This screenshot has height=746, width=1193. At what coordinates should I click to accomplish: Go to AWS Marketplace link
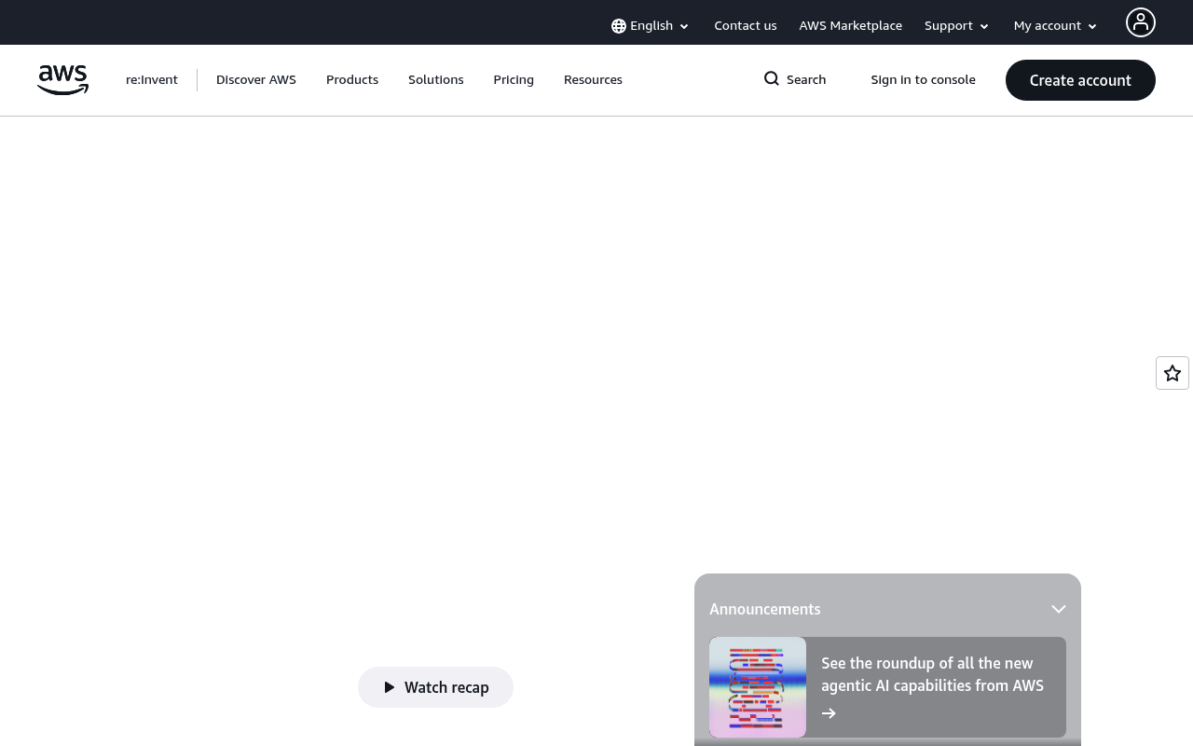[851, 26]
